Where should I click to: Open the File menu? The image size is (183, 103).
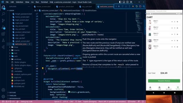7,2
